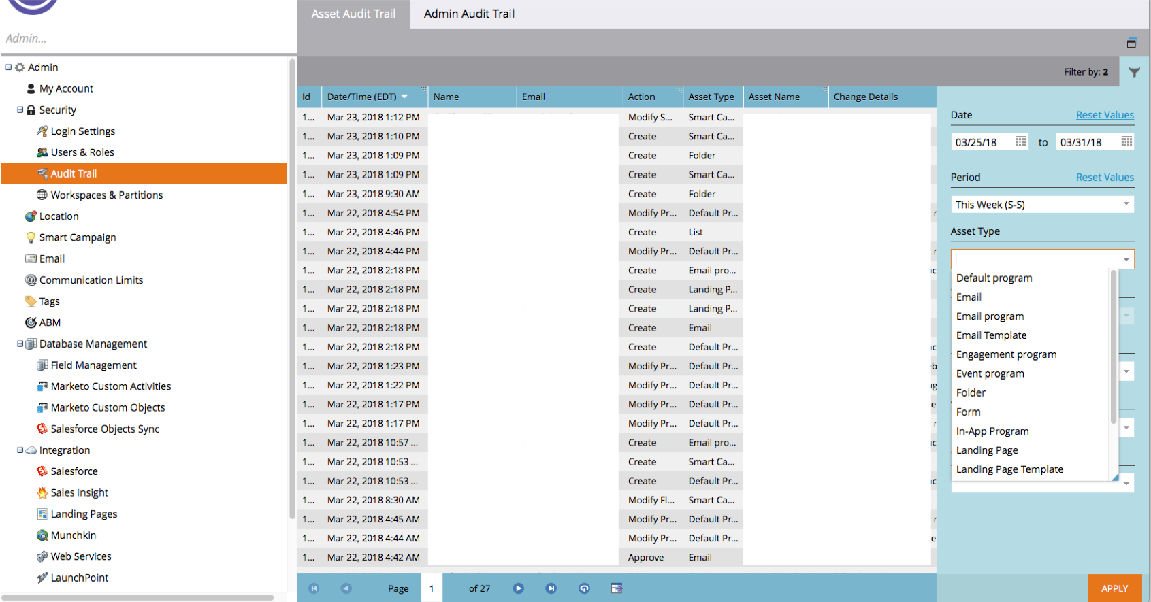Click the export audit trail icon
This screenshot has height=602, width=1151.
(x=617, y=588)
